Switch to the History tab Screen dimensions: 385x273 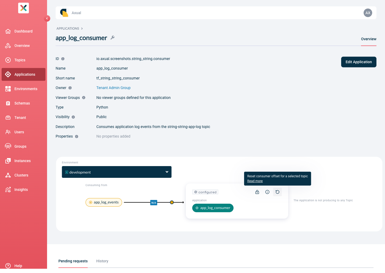[x=102, y=261]
